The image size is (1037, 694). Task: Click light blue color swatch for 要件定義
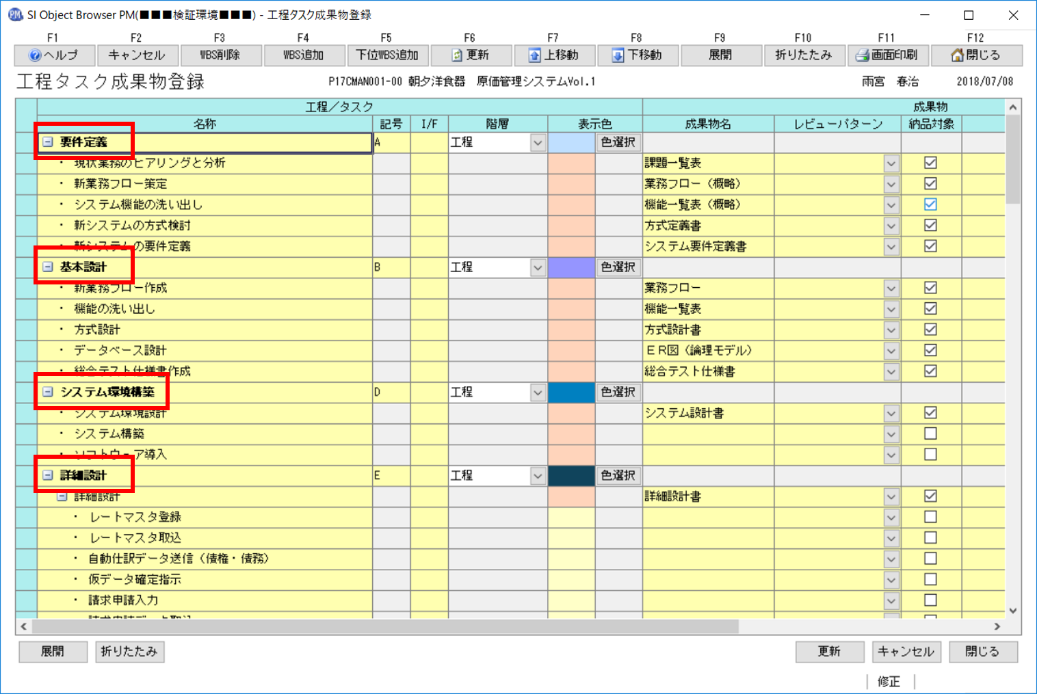click(x=571, y=142)
